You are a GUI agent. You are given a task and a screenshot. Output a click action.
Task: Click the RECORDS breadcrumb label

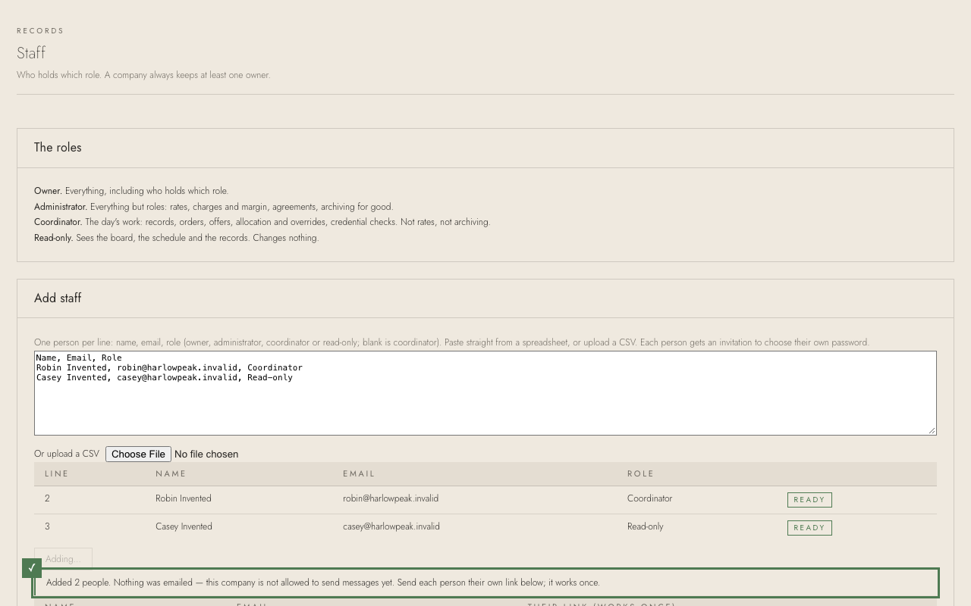[x=40, y=31]
